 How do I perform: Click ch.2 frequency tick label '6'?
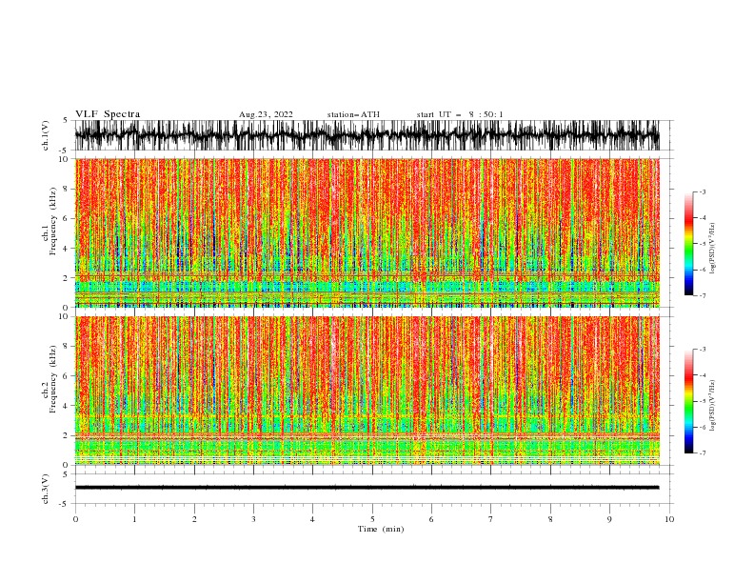pos(66,376)
